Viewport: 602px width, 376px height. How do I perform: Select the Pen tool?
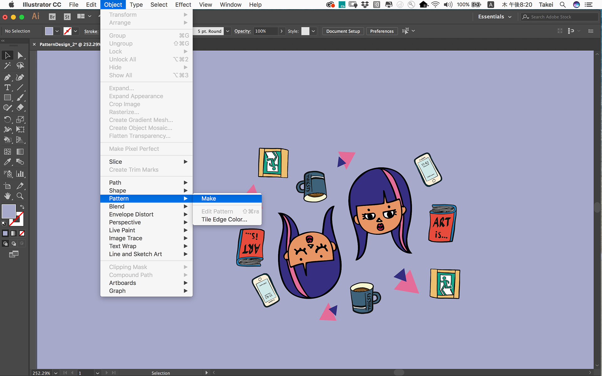pyautogui.click(x=7, y=77)
